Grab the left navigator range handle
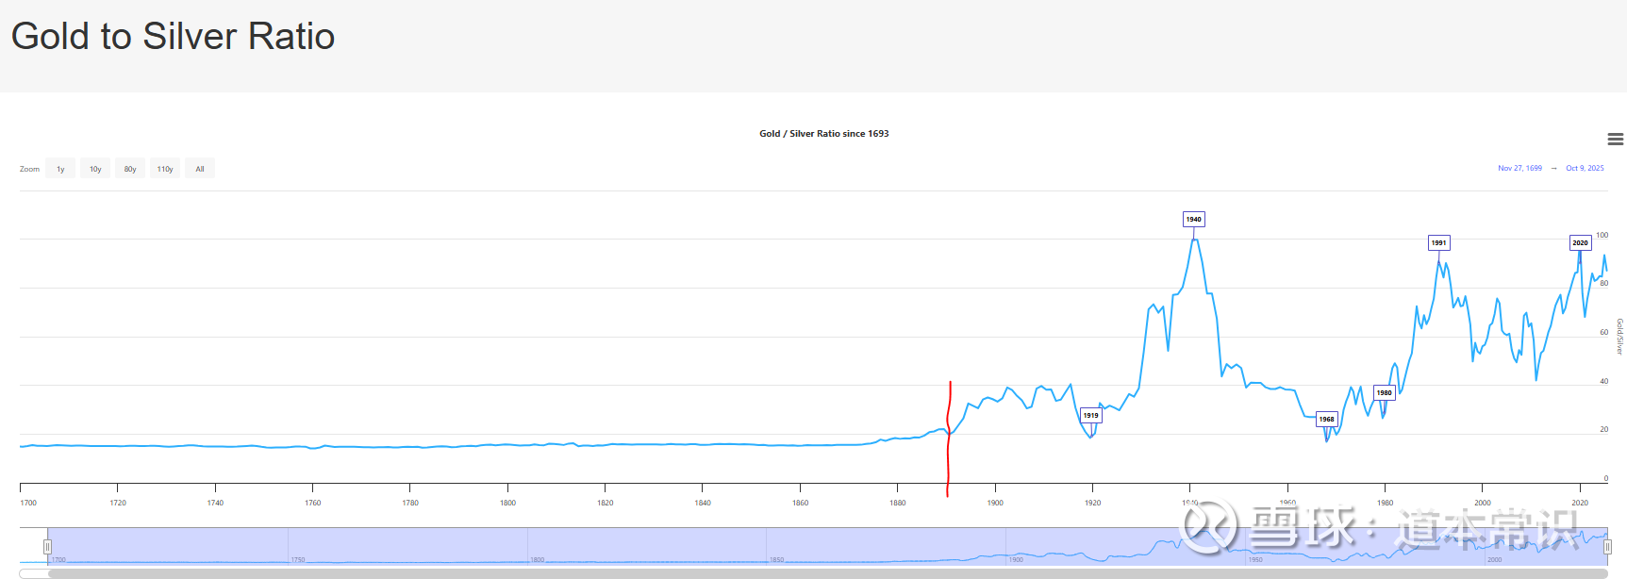The image size is (1627, 579). pos(47,546)
